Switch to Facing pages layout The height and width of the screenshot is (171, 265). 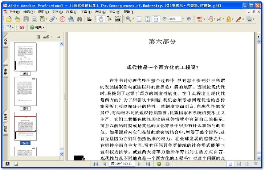click(x=256, y=164)
